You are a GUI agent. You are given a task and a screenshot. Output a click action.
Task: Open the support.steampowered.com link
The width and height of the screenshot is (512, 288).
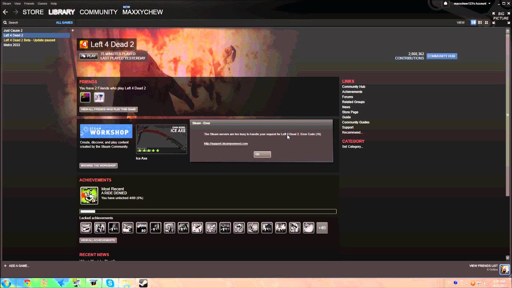[226, 144]
